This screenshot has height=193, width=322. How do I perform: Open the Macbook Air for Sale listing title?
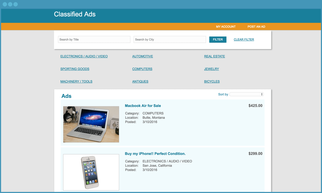(143, 106)
